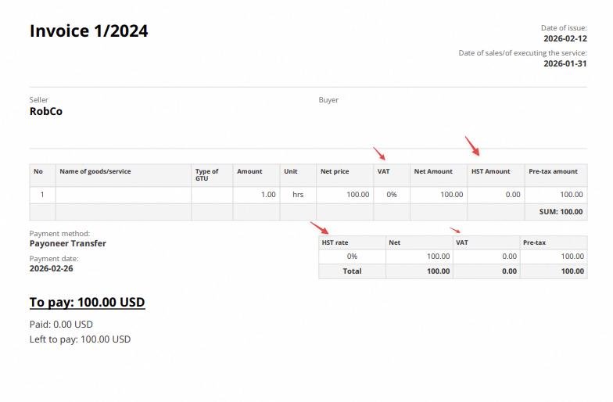This screenshot has width=613, height=402.
Task: Click the Total row label in summary table
Action: (x=352, y=271)
